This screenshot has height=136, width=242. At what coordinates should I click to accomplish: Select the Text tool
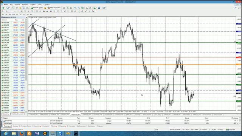(x=29, y=11)
